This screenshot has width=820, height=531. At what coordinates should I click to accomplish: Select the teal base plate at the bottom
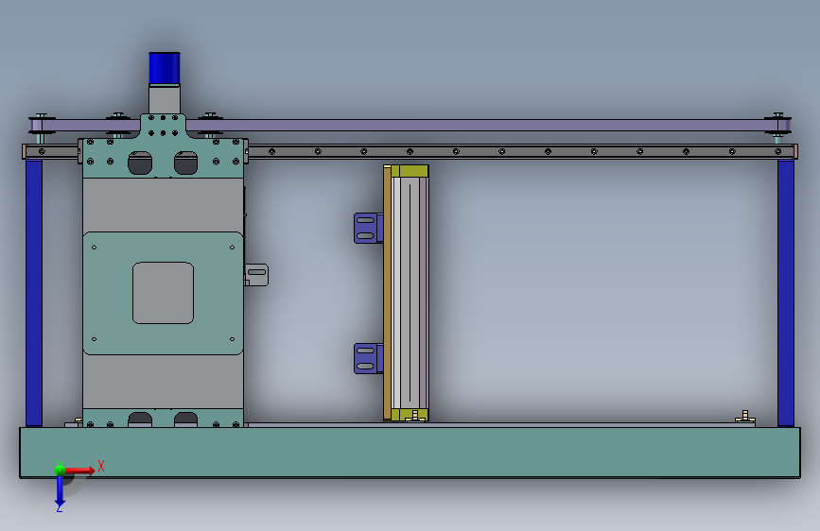pos(410,453)
